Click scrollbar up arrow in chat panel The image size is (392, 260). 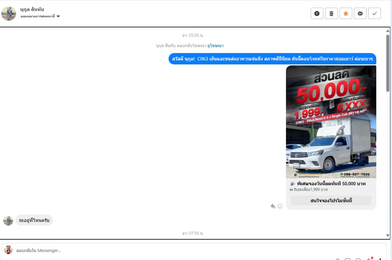[388, 31]
